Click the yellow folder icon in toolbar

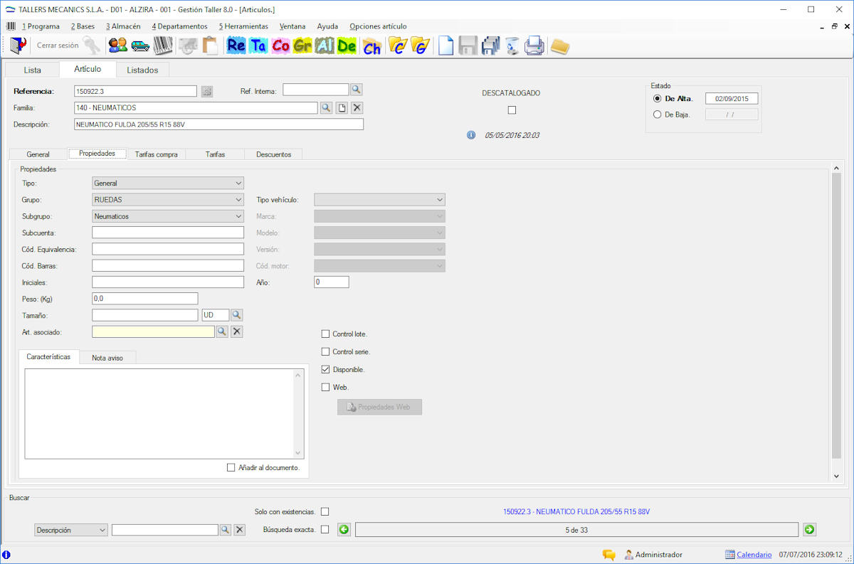coord(560,46)
